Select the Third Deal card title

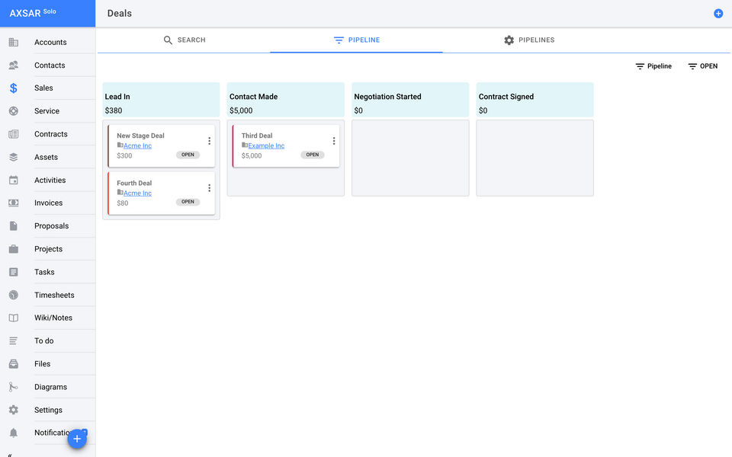[257, 136]
